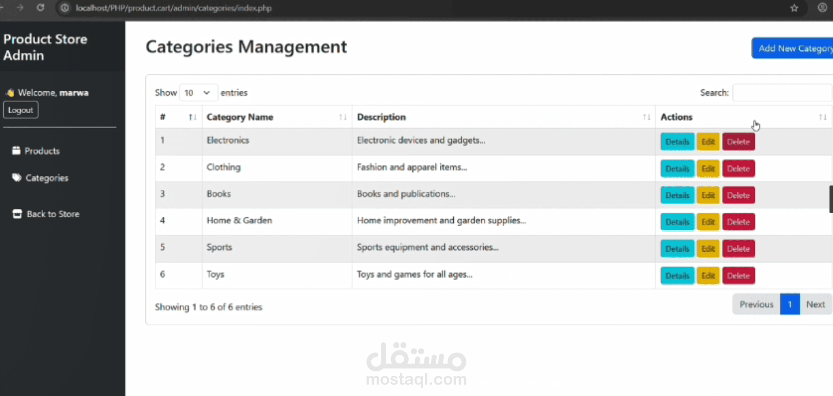Click 'Home improvement and garden supplies...' description
Screen dimensions: 833x396
click(441, 221)
